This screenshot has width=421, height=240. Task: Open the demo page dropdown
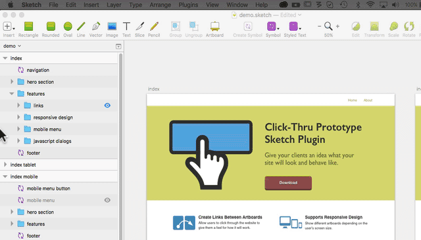[12, 46]
